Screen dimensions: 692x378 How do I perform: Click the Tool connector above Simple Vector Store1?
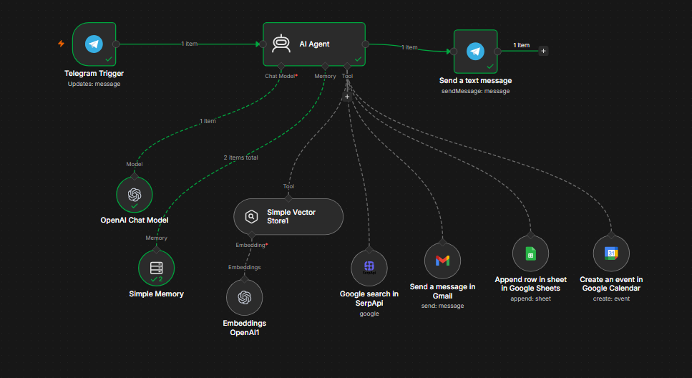[x=288, y=199]
